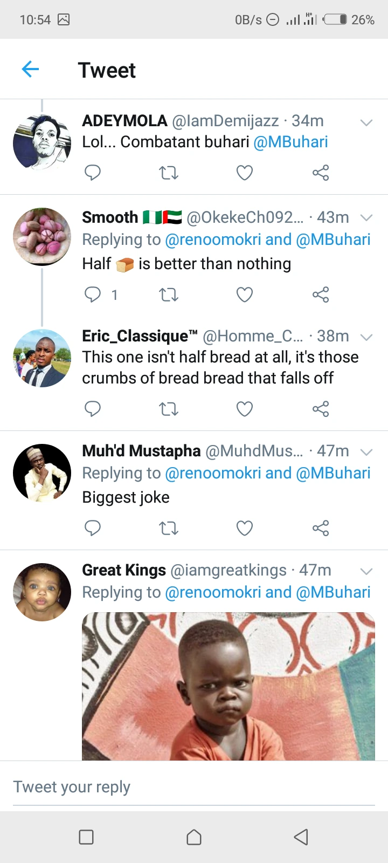
Task: Retweet Eric_Classique's crumbs of bread tweet
Action: [169, 409]
